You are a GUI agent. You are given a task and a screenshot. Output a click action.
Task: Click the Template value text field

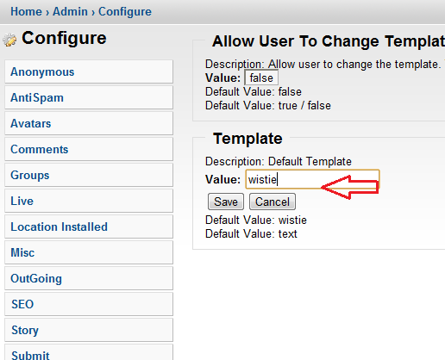tap(312, 179)
